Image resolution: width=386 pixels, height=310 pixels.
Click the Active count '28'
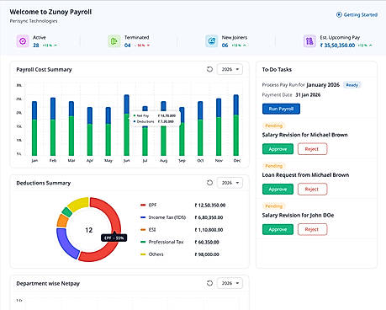click(x=36, y=45)
